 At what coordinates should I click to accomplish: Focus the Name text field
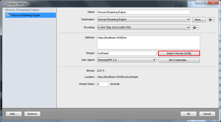pos(143,12)
